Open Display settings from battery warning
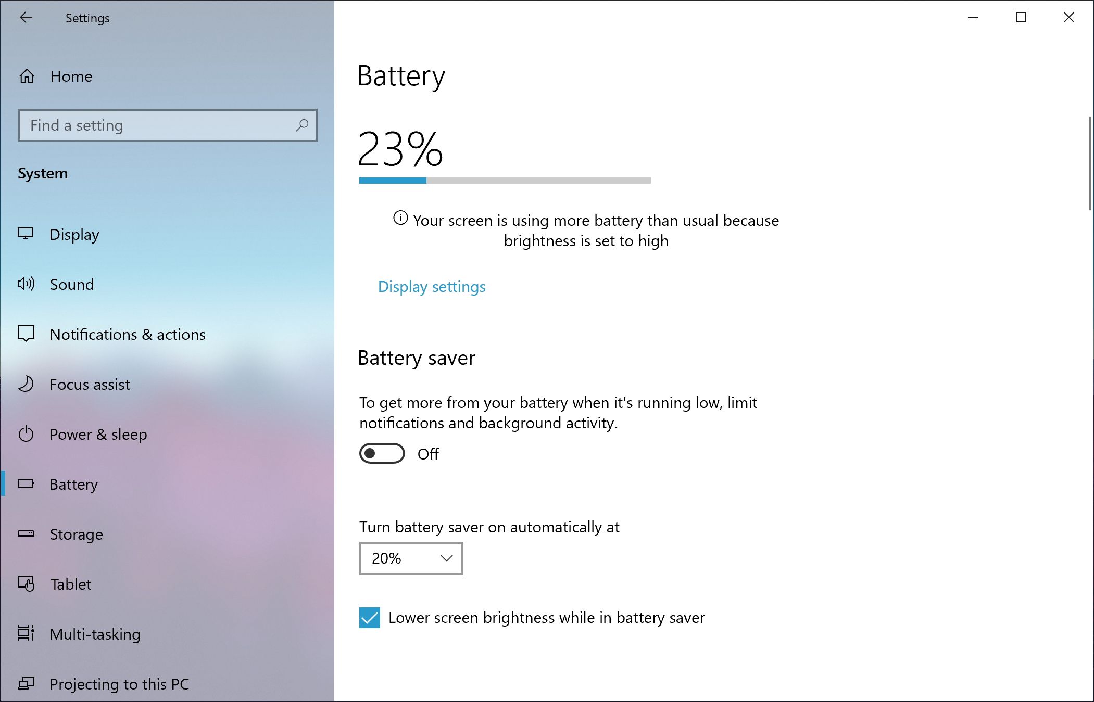This screenshot has width=1094, height=702. (x=431, y=286)
